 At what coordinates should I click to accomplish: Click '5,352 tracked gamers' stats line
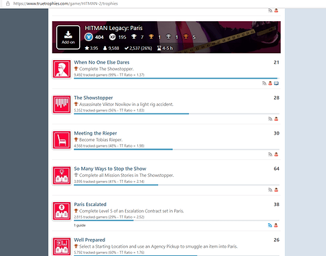[109, 111]
